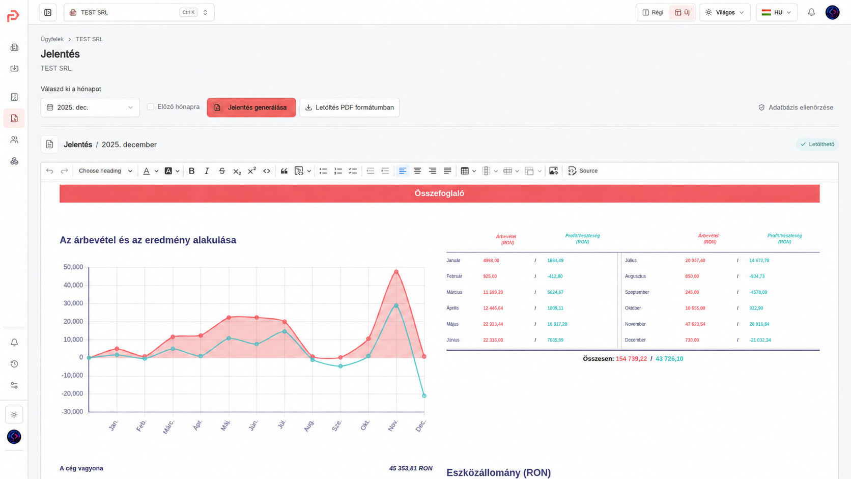Viewport: 851px width, 479px height.
Task: Open the 2025. dec. month picker
Action: click(90, 107)
